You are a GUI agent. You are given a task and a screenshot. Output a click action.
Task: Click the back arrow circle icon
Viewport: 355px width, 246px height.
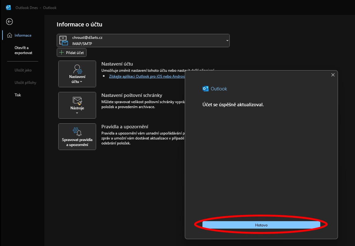point(9,21)
